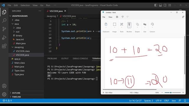
Task: Click the Paint Save icon
Action: tap(117, 17)
